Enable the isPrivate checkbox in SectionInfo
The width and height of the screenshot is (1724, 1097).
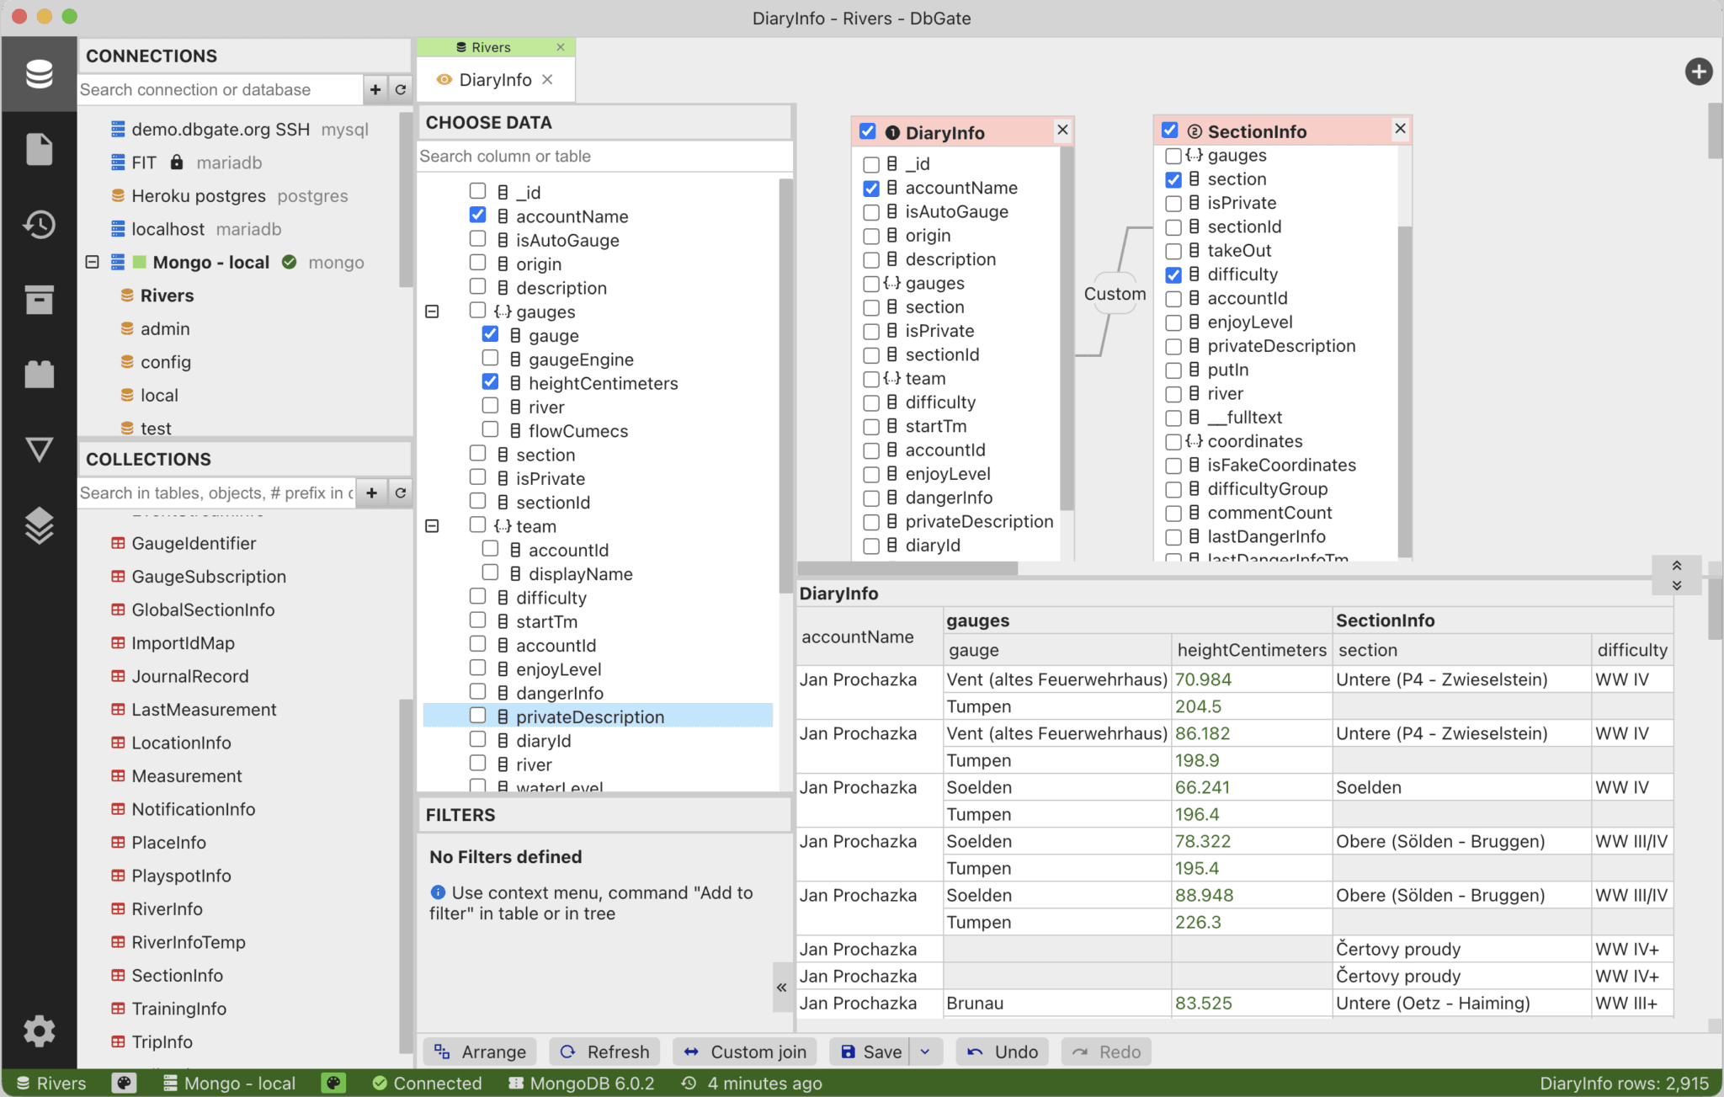click(x=1172, y=203)
